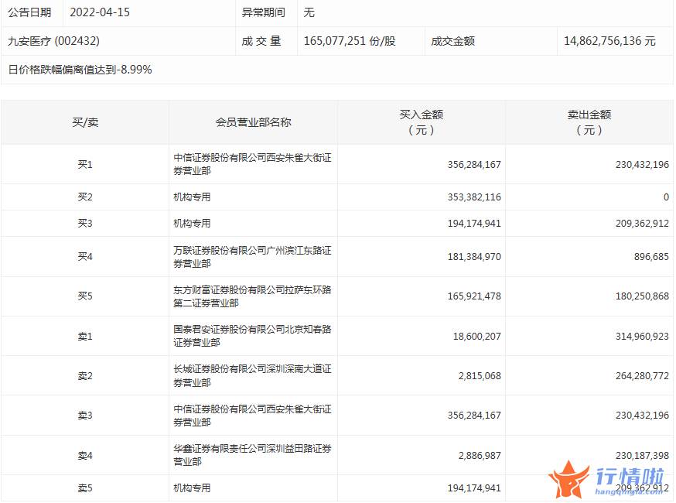Select sell amount 264,280,772
The image size is (676, 503).
click(x=642, y=376)
